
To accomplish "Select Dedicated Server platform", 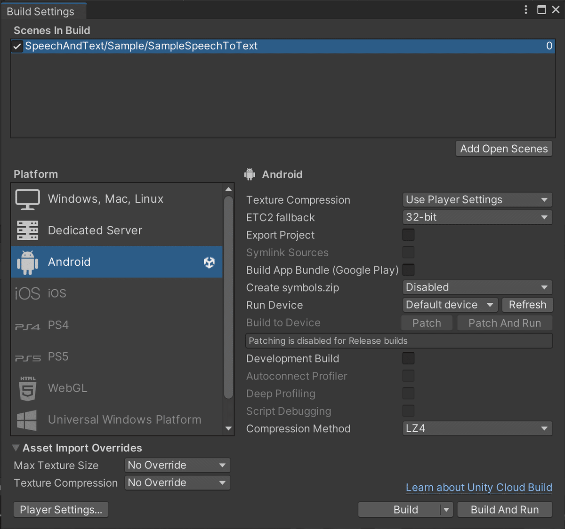I will [x=117, y=230].
